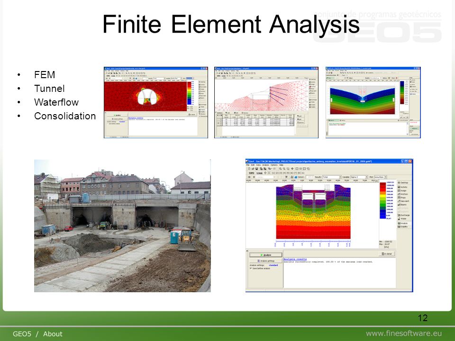455x341 pixels.
Task: Open Surcharge mode in right sidebar
Action: click(x=404, y=215)
